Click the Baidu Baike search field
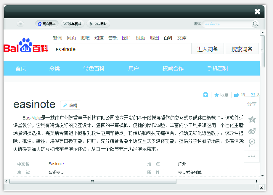273x195 pixels. [122, 49]
